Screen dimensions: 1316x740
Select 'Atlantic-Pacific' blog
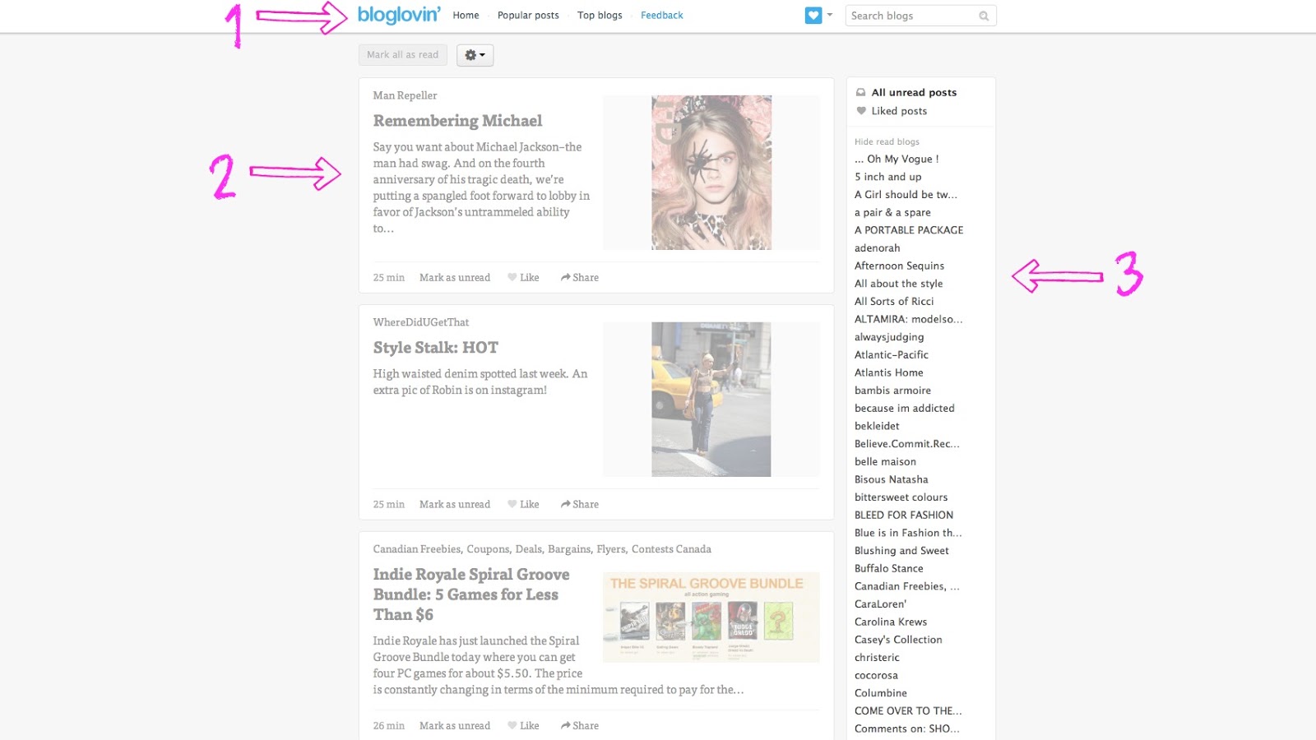coord(892,355)
